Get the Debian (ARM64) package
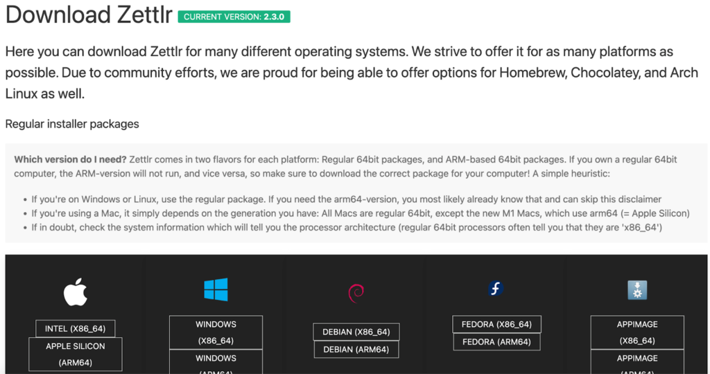Viewport: 710px width, 374px height. [x=356, y=350]
